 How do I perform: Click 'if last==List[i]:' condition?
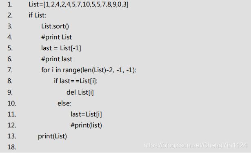tap(76, 81)
